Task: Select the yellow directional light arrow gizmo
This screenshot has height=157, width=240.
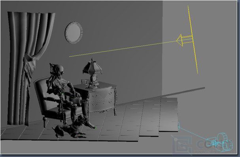Action: click(x=184, y=41)
